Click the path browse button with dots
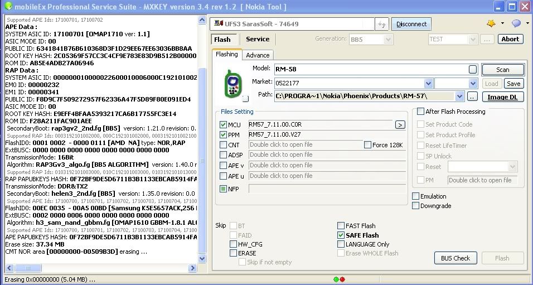 [472, 96]
